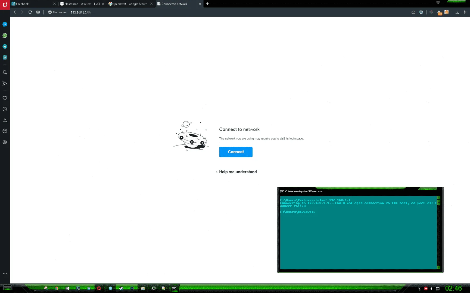Open My Flow paper plane icon

point(5,83)
